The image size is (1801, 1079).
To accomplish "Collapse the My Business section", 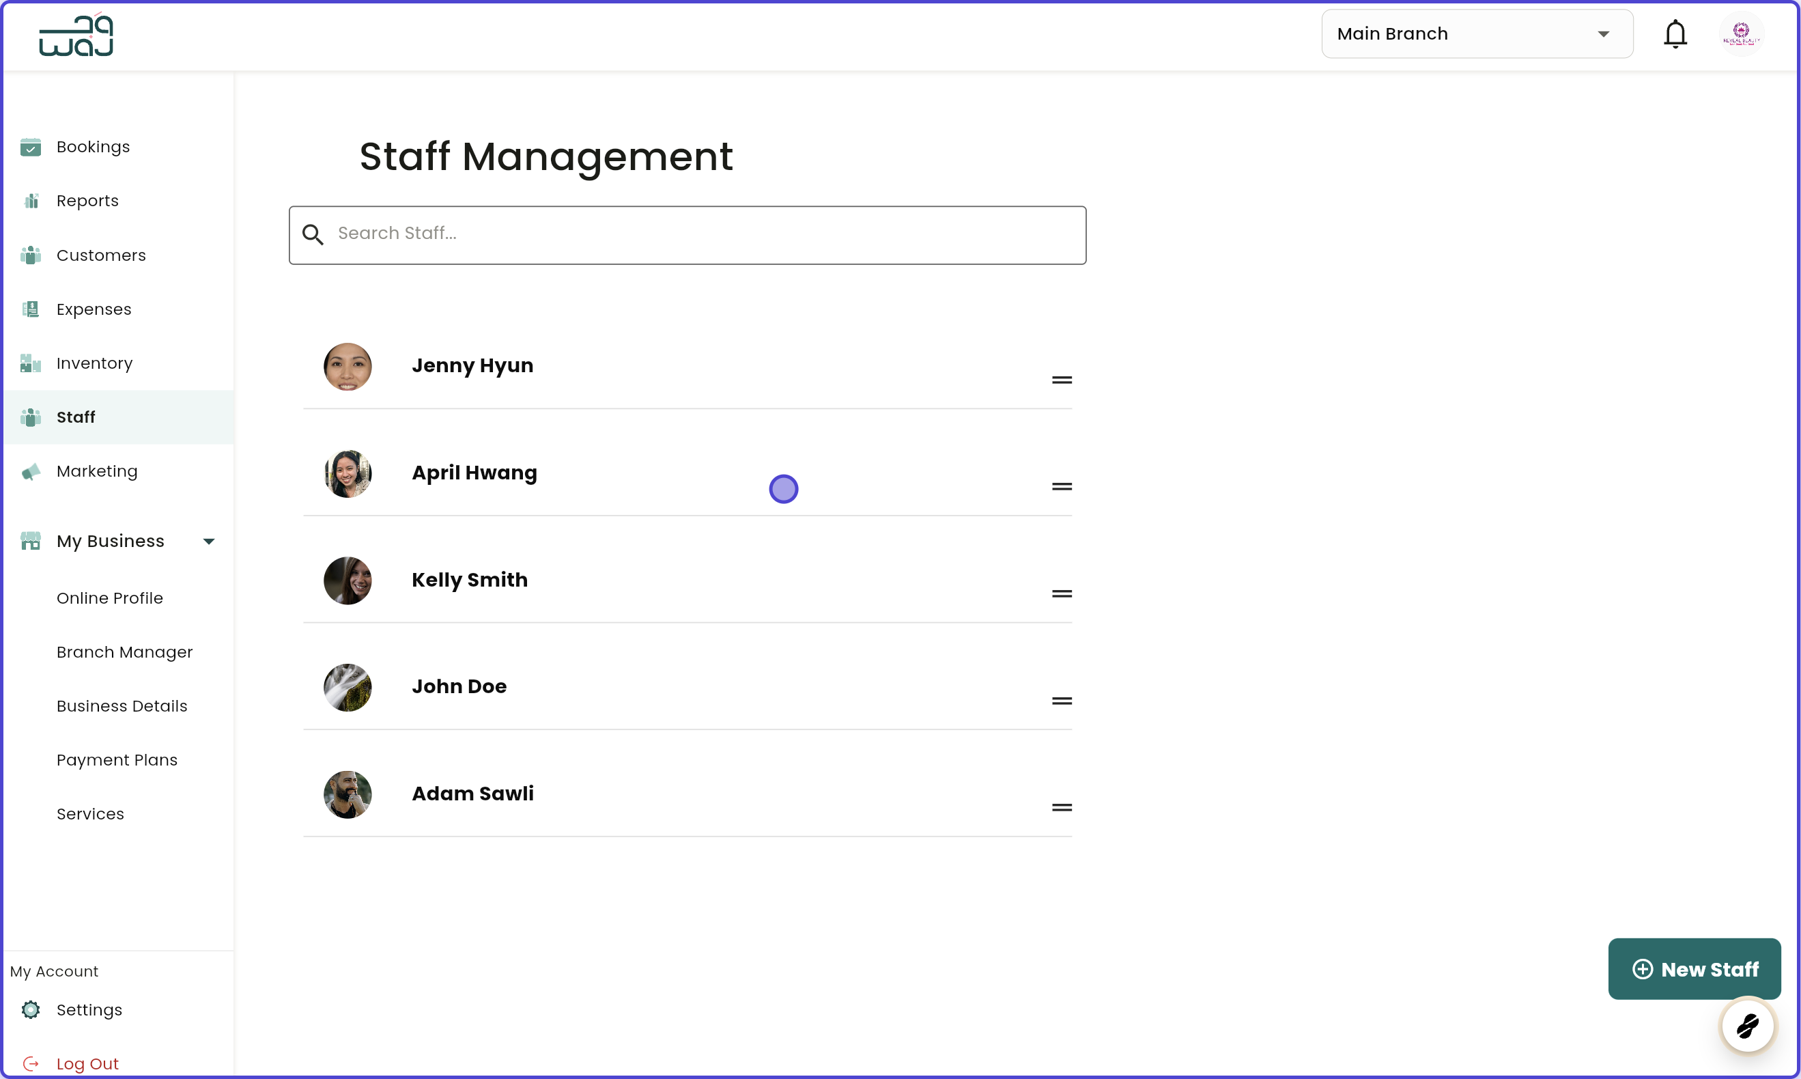I will [x=209, y=541].
